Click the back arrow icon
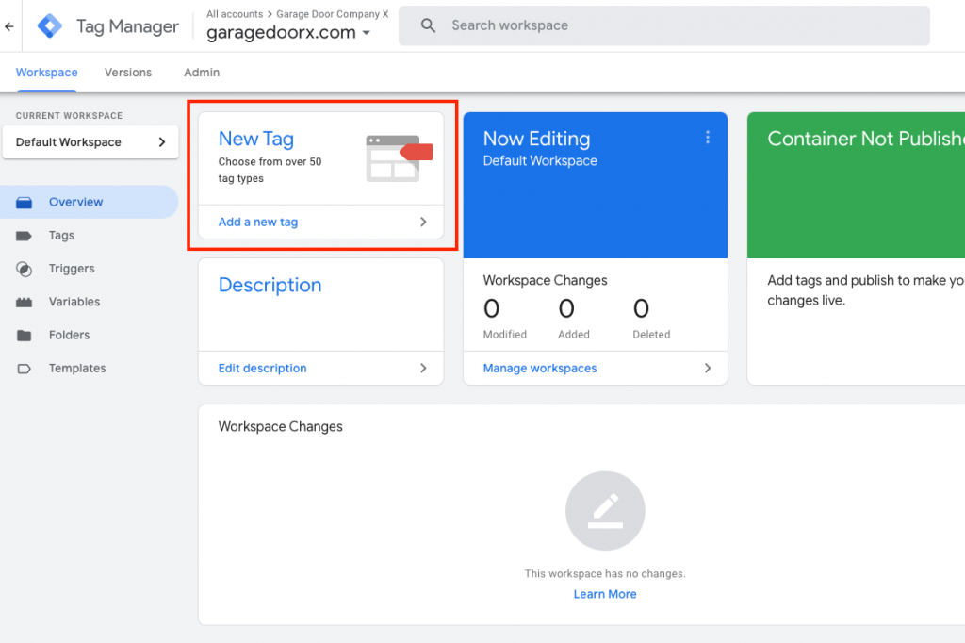Viewport: 965px width, 643px height. pyautogui.click(x=9, y=26)
